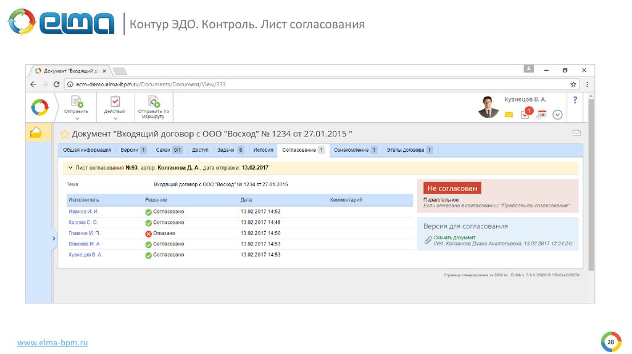Open the Действия toolbar menu
The width and height of the screenshot is (632, 354).
pos(115,104)
